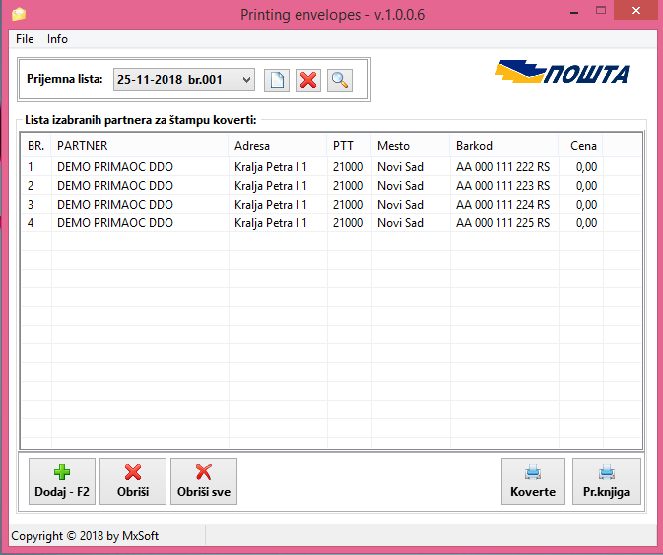Click the row number 3 cell
The image size is (663, 555).
click(31, 205)
